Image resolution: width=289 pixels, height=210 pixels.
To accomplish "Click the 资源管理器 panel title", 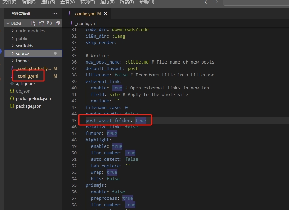I will click(x=20, y=14).
